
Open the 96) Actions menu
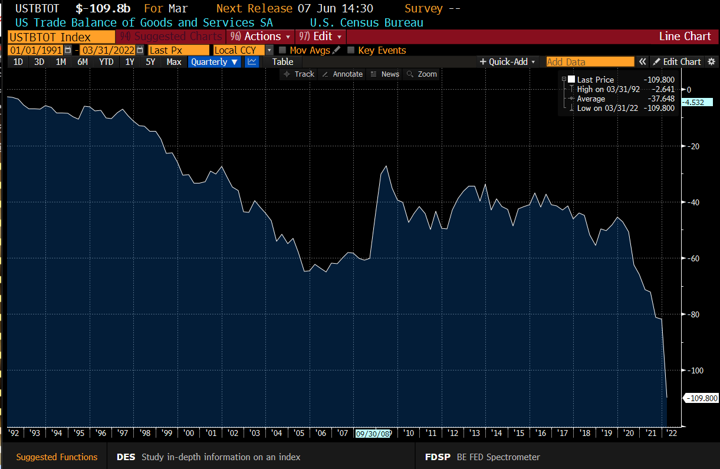point(261,37)
